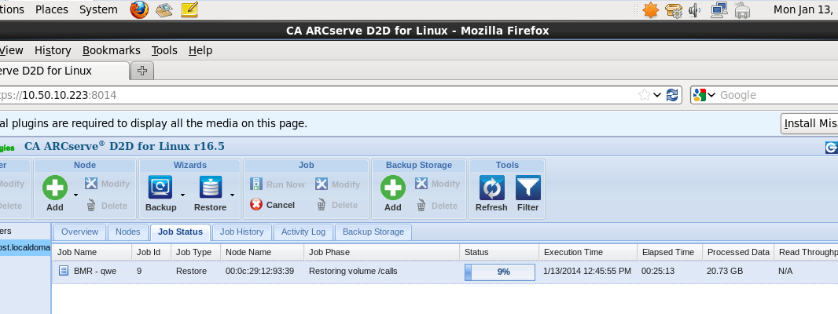Click the Run Now job icon
The image size is (838, 314).
pos(256,184)
